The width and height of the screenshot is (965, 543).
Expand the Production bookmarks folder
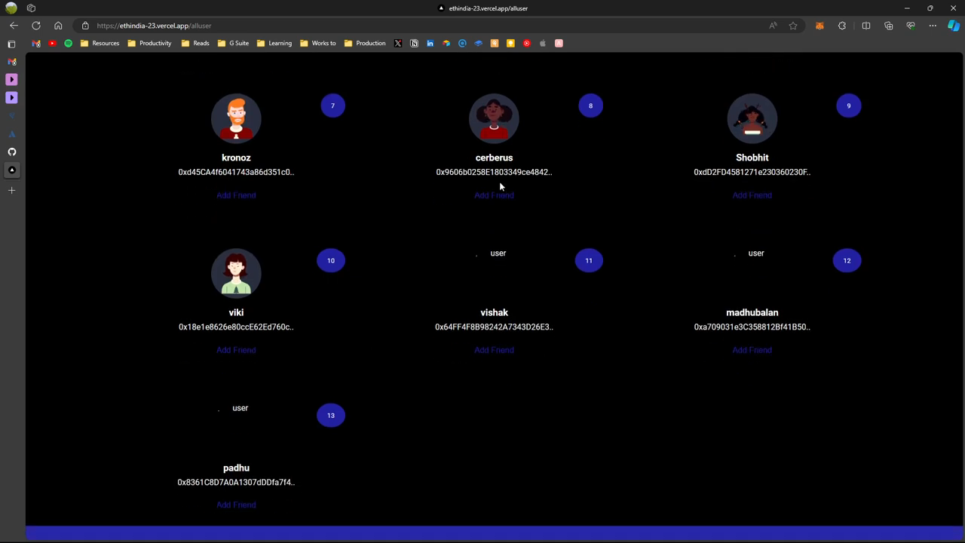364,43
